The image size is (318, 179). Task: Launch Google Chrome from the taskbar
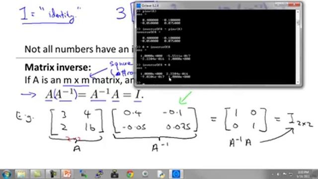pyautogui.click(x=130, y=175)
